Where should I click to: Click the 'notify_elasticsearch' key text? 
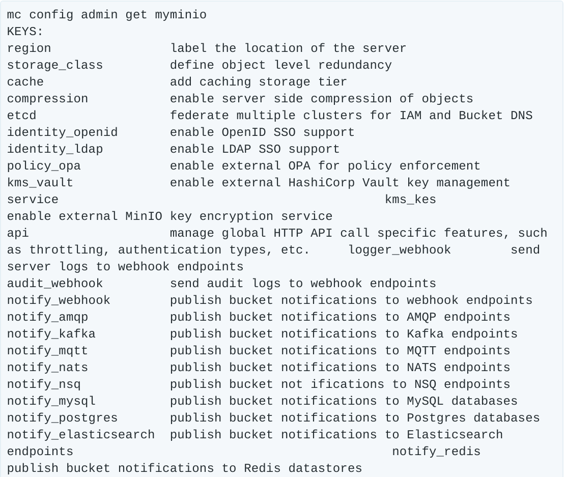(x=81, y=435)
